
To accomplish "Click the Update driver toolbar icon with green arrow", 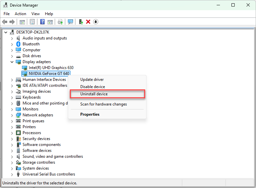I will click(81, 22).
